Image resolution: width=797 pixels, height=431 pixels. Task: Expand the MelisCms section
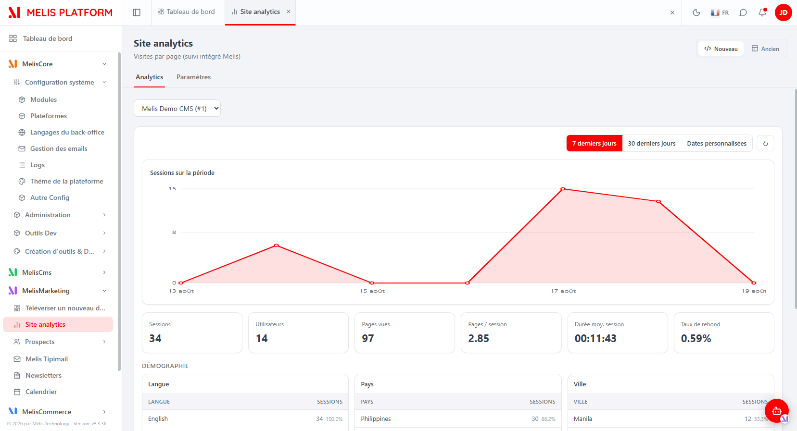tap(58, 272)
